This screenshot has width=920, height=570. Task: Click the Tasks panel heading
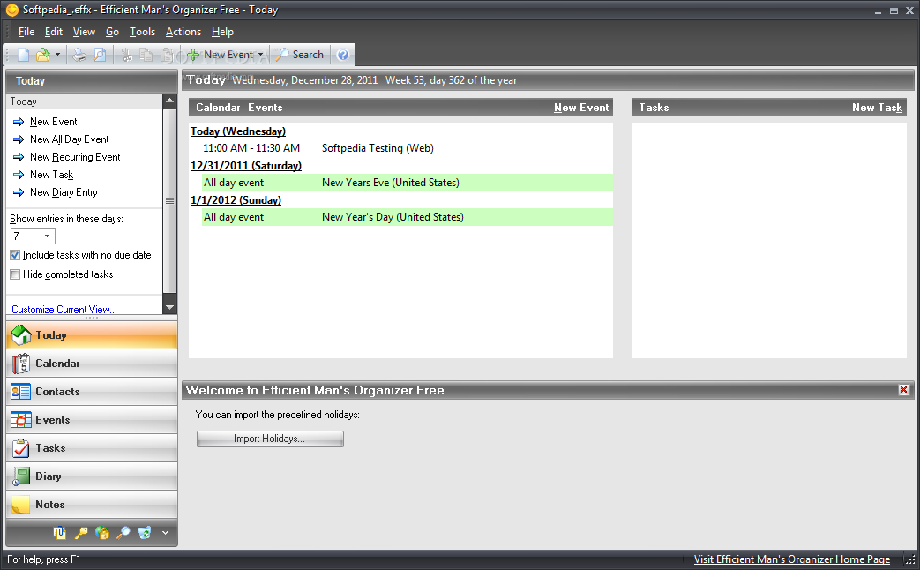point(654,108)
